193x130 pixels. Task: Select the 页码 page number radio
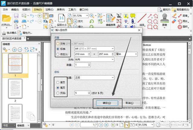click(58, 93)
